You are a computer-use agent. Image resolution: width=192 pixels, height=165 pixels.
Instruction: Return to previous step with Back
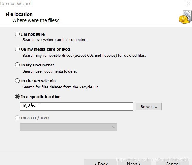pos(100,162)
